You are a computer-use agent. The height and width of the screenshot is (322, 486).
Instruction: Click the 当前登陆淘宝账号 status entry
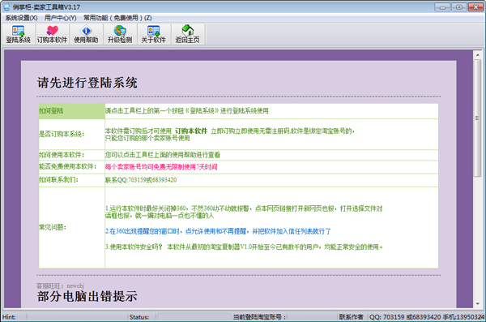pos(260,317)
